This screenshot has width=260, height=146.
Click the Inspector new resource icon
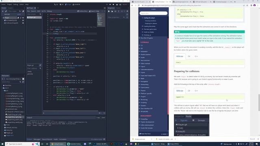(109, 11)
